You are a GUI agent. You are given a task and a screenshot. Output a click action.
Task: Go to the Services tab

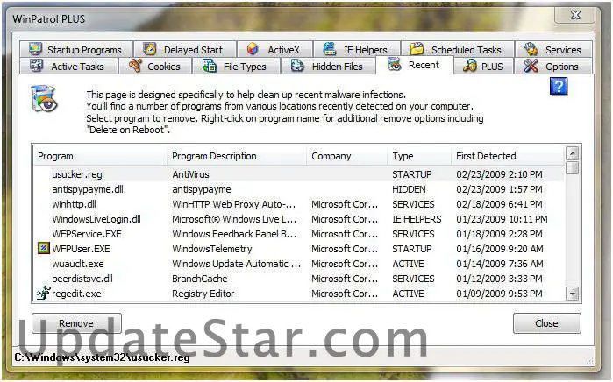tap(554, 50)
